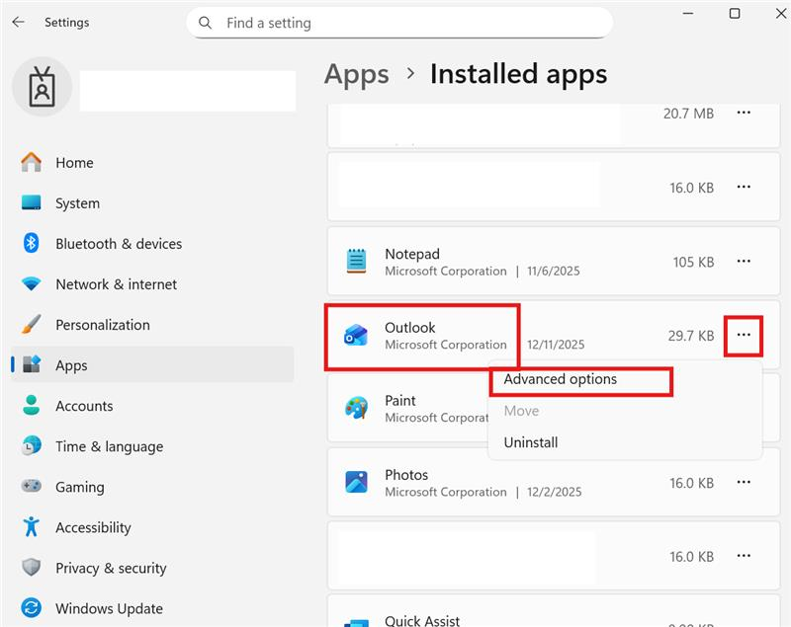This screenshot has height=627, width=791.
Task: Click the 12/11/2025 Outlook install date
Action: point(556,345)
